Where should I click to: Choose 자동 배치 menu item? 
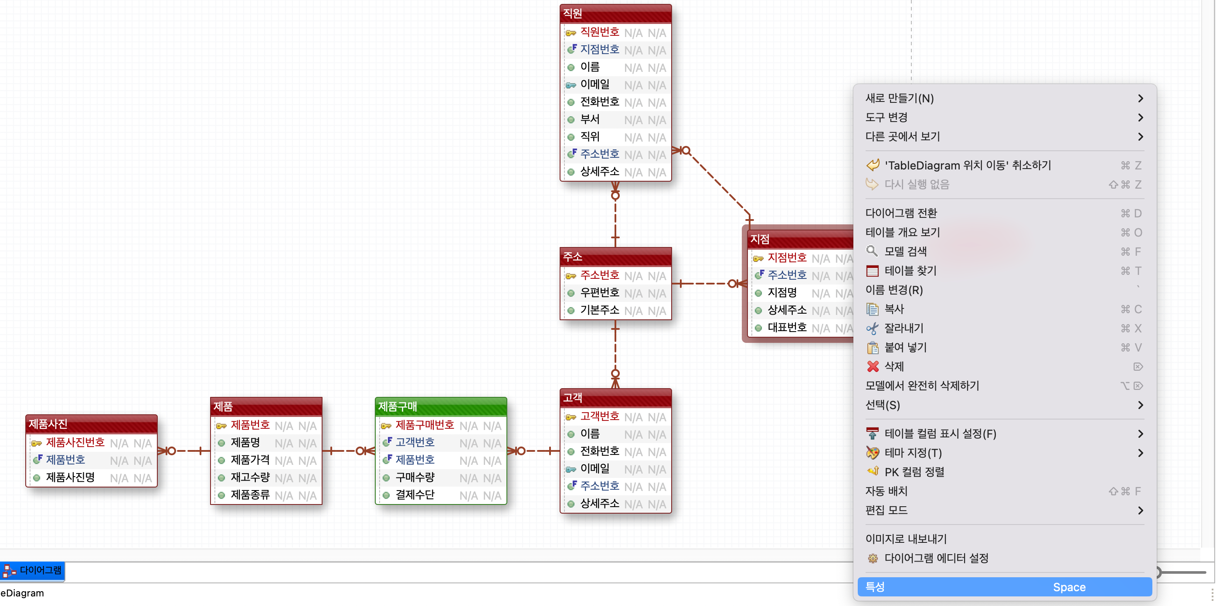pyautogui.click(x=1005, y=491)
